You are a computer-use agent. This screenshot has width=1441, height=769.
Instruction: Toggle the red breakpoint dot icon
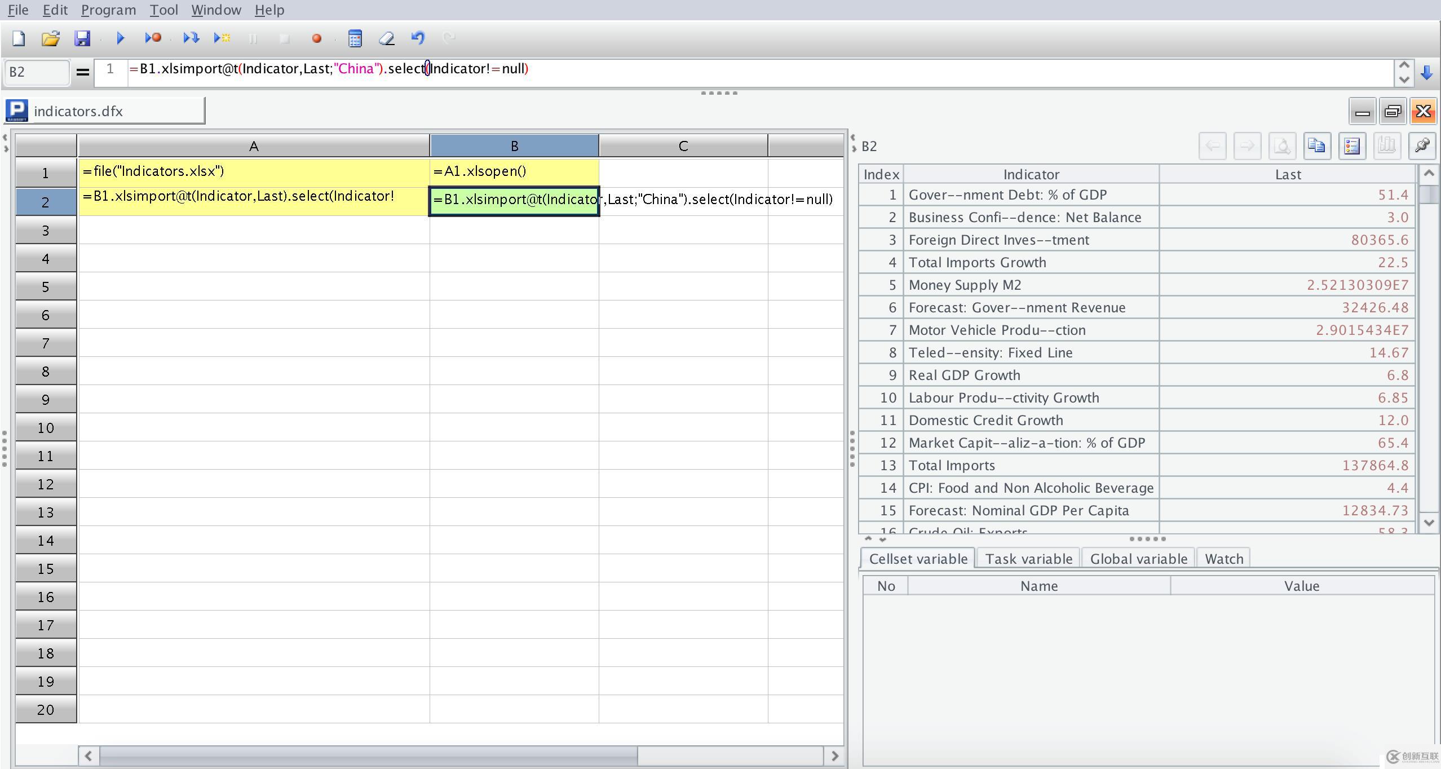[316, 38]
